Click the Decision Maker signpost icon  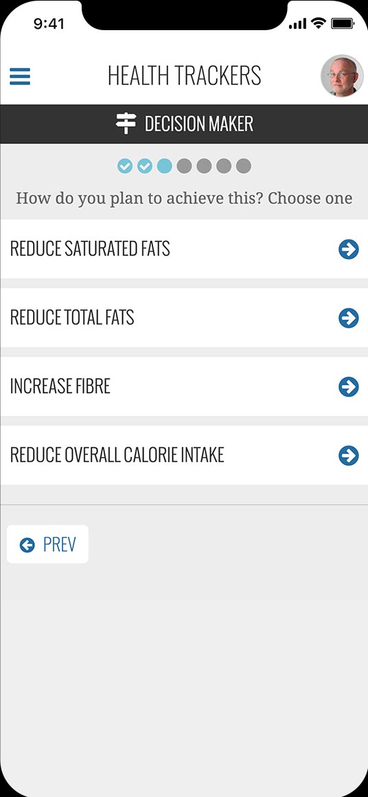pos(126,123)
